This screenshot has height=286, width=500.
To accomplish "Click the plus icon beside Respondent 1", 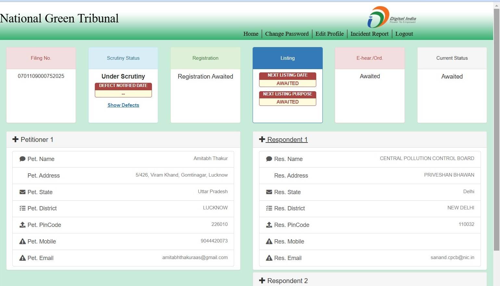I will [x=262, y=139].
